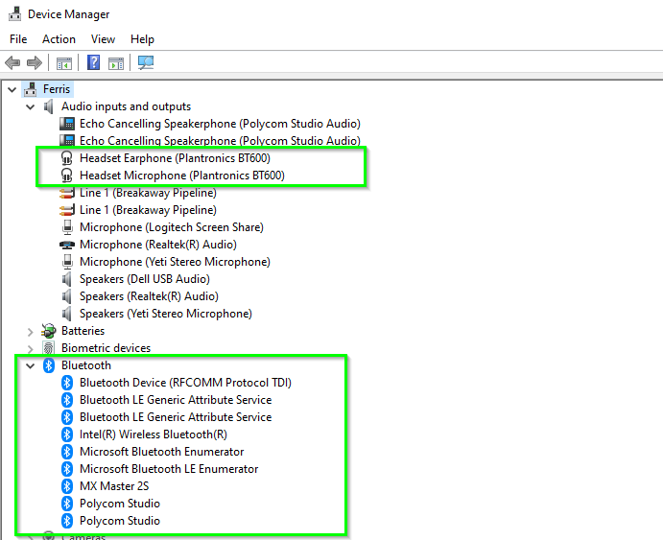
Task: Click Bluetooth icon beside Bluetooth Device (RFCOMM Protocol TDI)
Action: (67, 383)
